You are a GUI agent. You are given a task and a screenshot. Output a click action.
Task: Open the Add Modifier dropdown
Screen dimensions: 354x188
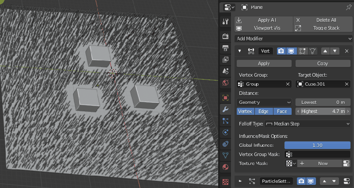click(293, 39)
